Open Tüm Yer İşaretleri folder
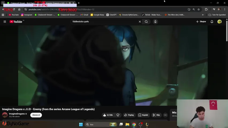This screenshot has height=128, width=228. click(x=217, y=15)
